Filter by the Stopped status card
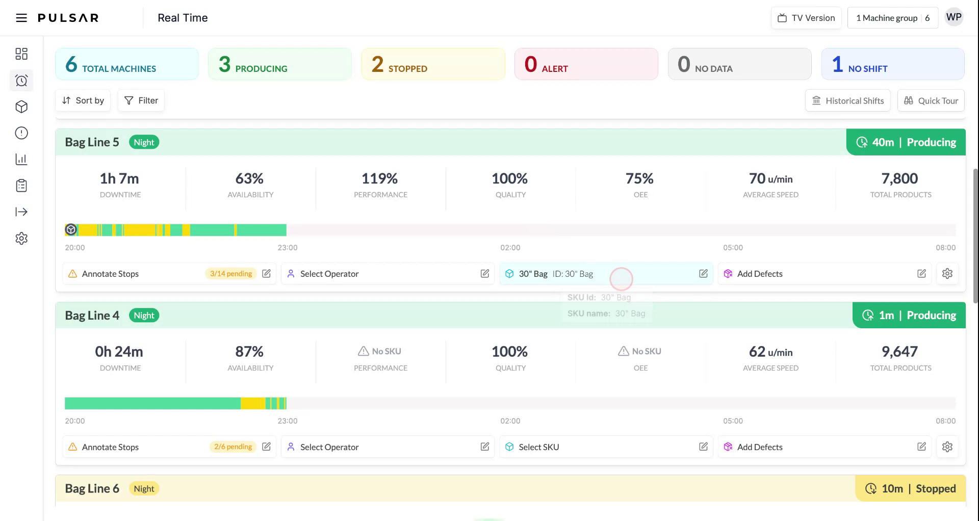 coord(433,64)
